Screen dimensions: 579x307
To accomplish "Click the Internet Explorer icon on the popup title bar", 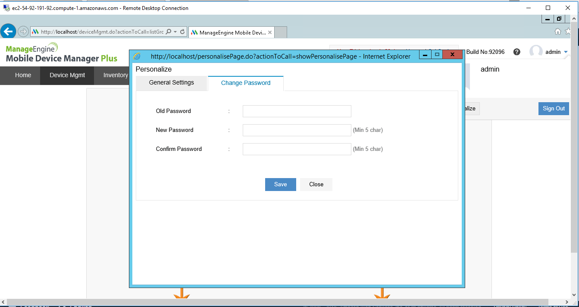I will point(137,56).
